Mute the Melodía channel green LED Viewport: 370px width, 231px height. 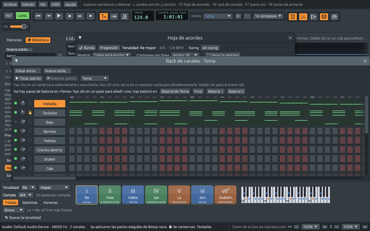tap(16, 103)
